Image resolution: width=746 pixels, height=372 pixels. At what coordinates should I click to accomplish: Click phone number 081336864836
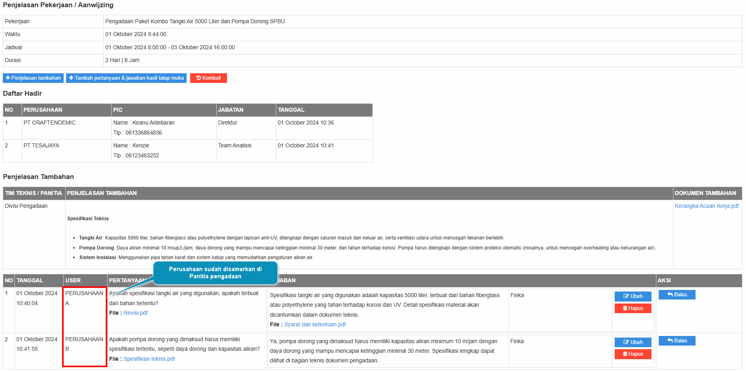(144, 133)
